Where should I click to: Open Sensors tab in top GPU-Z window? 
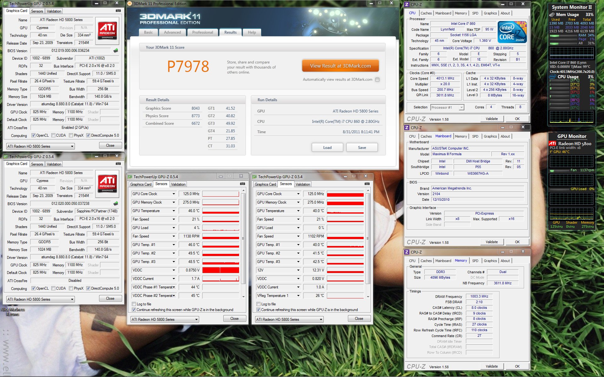(37, 11)
